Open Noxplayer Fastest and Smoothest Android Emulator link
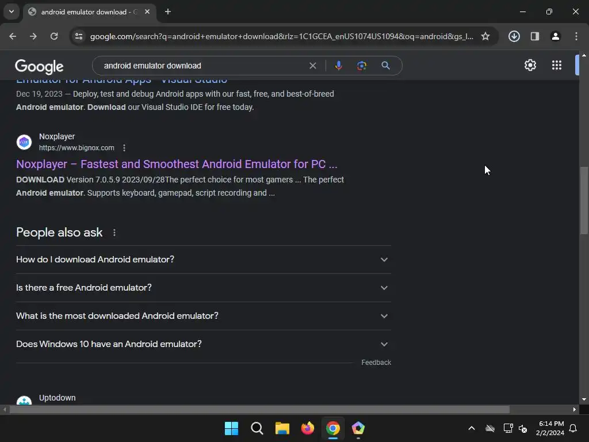 (177, 164)
